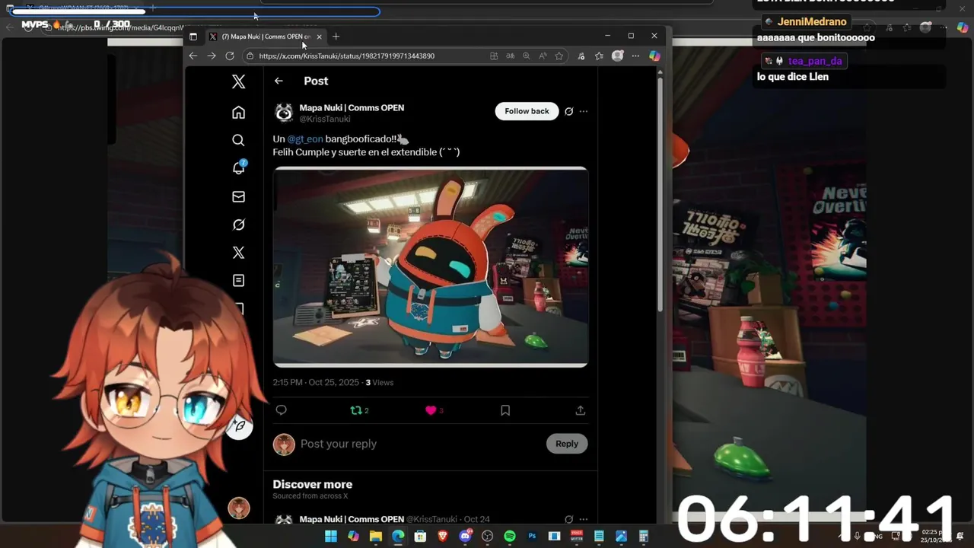Go back using the Post header arrow
This screenshot has height=548, width=974.
pos(279,81)
